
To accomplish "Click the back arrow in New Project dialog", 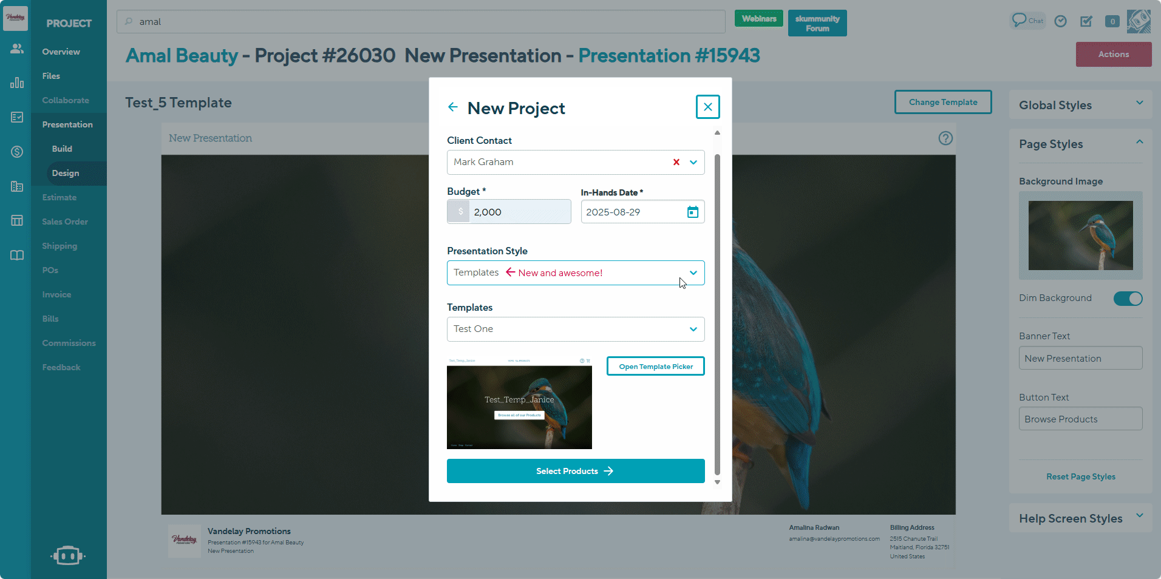I will (x=452, y=107).
